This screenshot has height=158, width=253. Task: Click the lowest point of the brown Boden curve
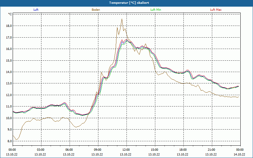pos(16,139)
